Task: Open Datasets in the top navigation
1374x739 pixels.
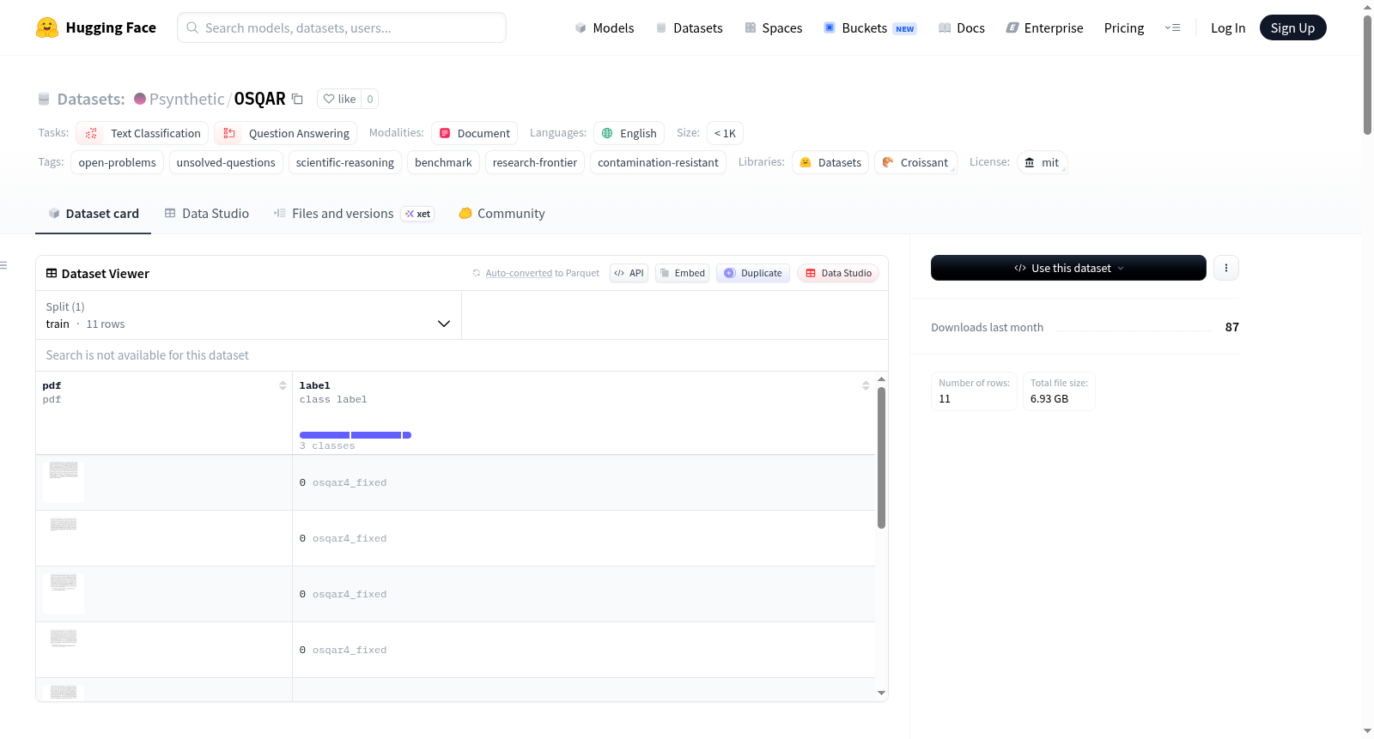Action: (x=689, y=27)
